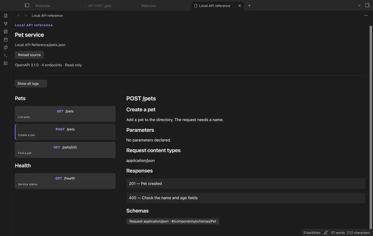Toggle the left sidebar panel icon

point(27,5)
